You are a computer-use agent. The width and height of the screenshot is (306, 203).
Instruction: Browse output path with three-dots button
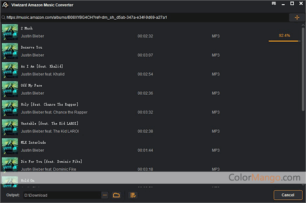105,195
